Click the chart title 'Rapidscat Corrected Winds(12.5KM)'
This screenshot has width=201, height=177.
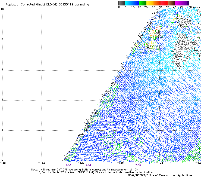(31, 5)
